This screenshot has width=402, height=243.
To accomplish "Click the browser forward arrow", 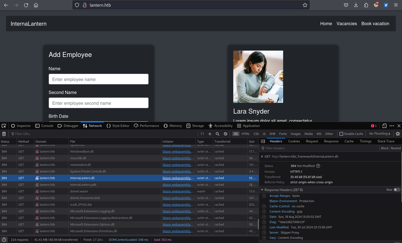I will 16,5.
